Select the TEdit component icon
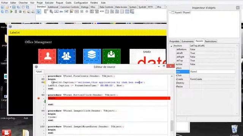243x136 pixels. tap(66, 12)
